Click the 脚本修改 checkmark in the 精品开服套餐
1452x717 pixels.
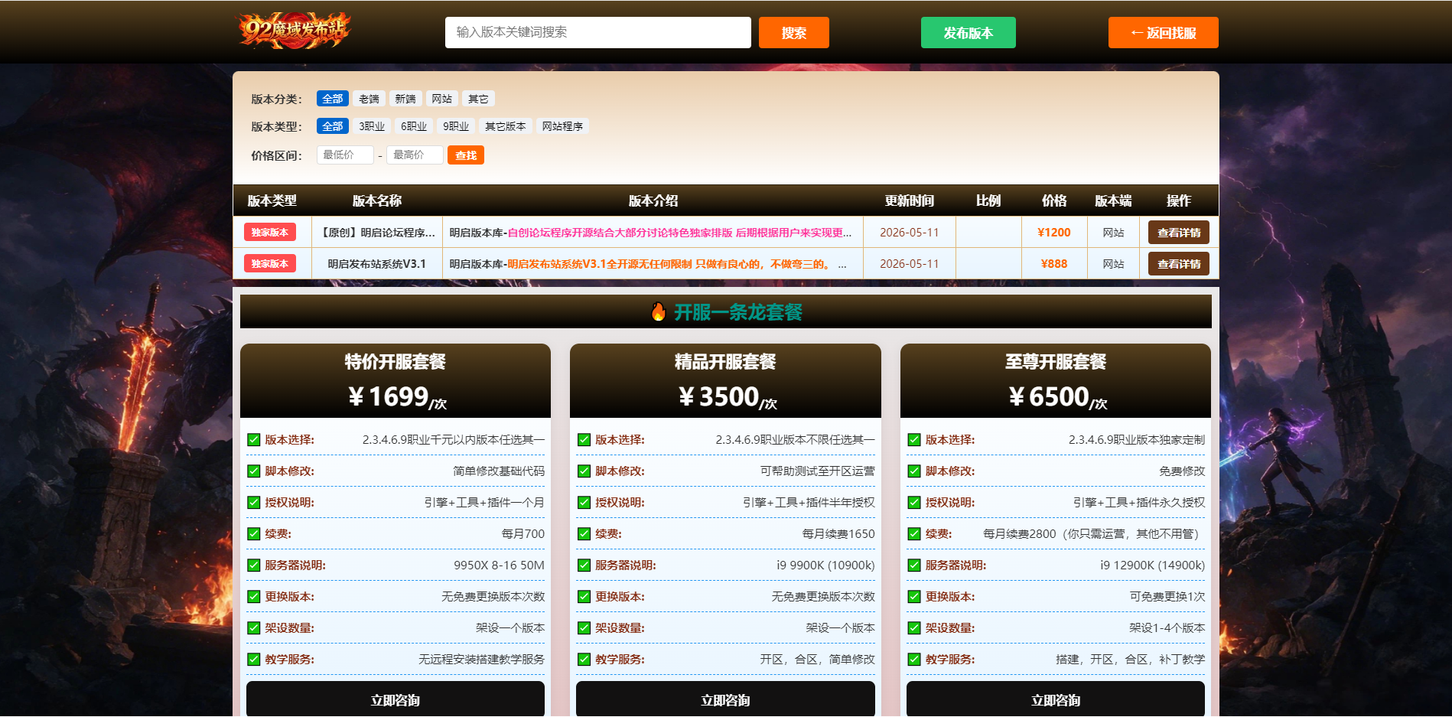point(584,471)
